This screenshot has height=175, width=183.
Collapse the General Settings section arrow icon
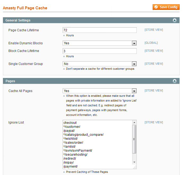pos(175,20)
